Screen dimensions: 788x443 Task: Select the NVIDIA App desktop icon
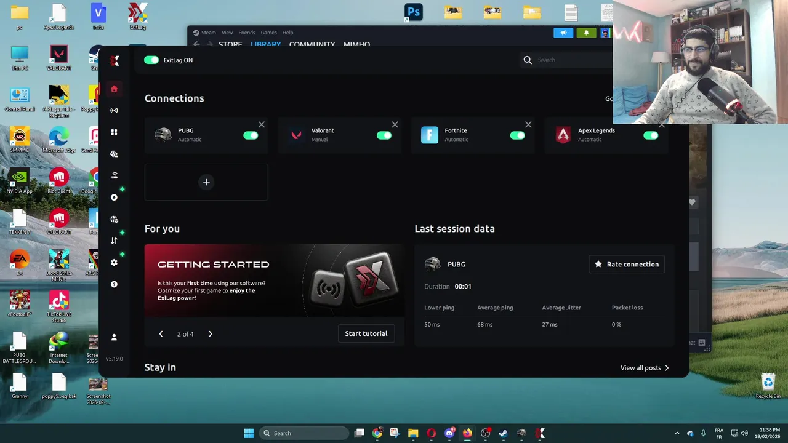[19, 182]
